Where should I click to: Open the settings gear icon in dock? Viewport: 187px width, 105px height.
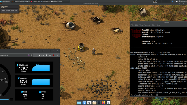tap(108, 103)
